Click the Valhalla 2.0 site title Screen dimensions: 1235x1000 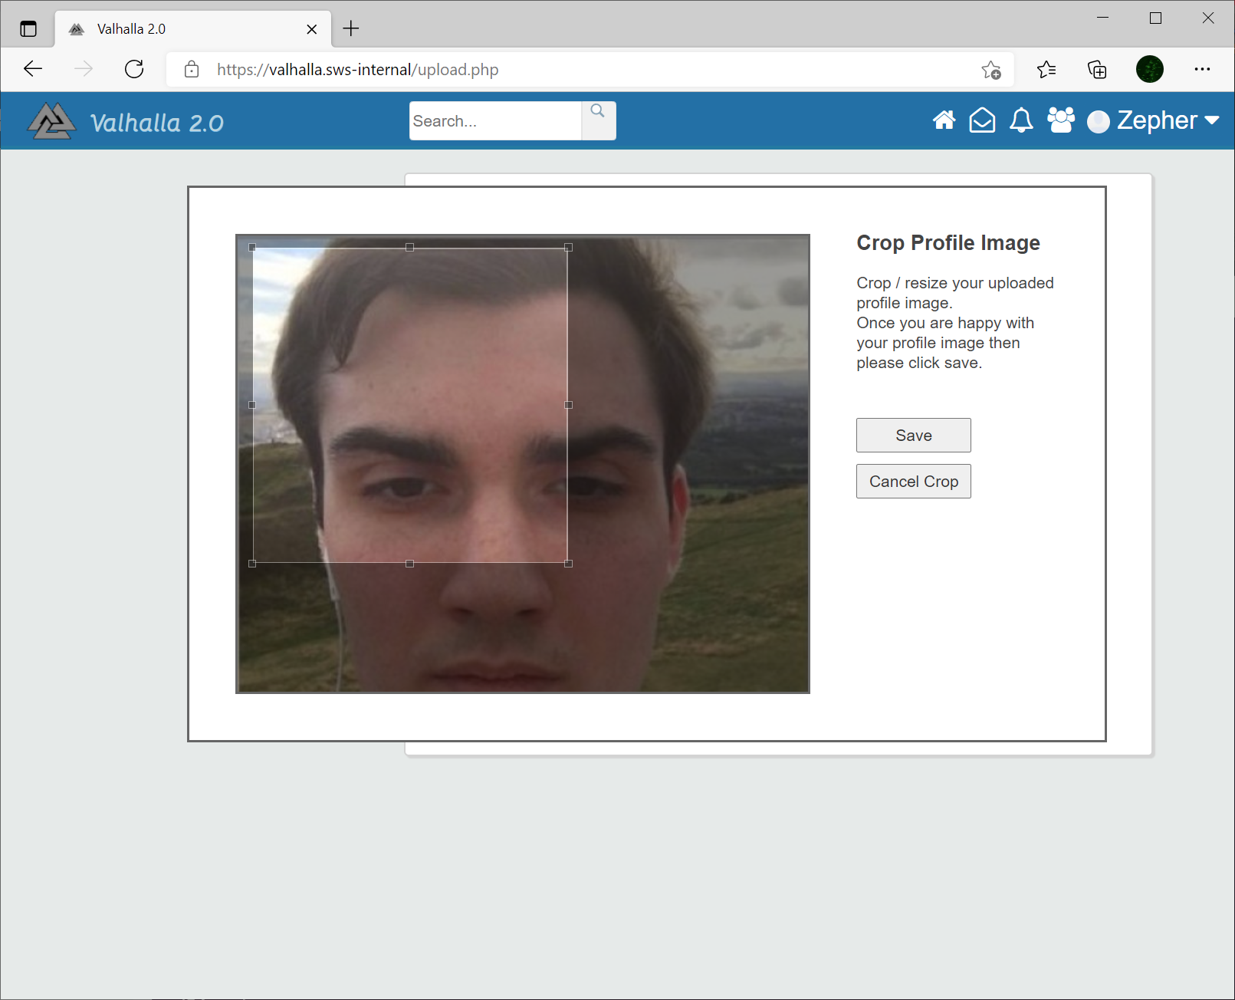pos(157,123)
